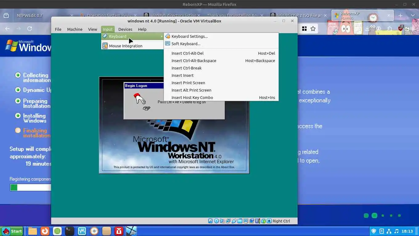
Task: Open the VirtualBox Help menu
Action: coord(142,29)
